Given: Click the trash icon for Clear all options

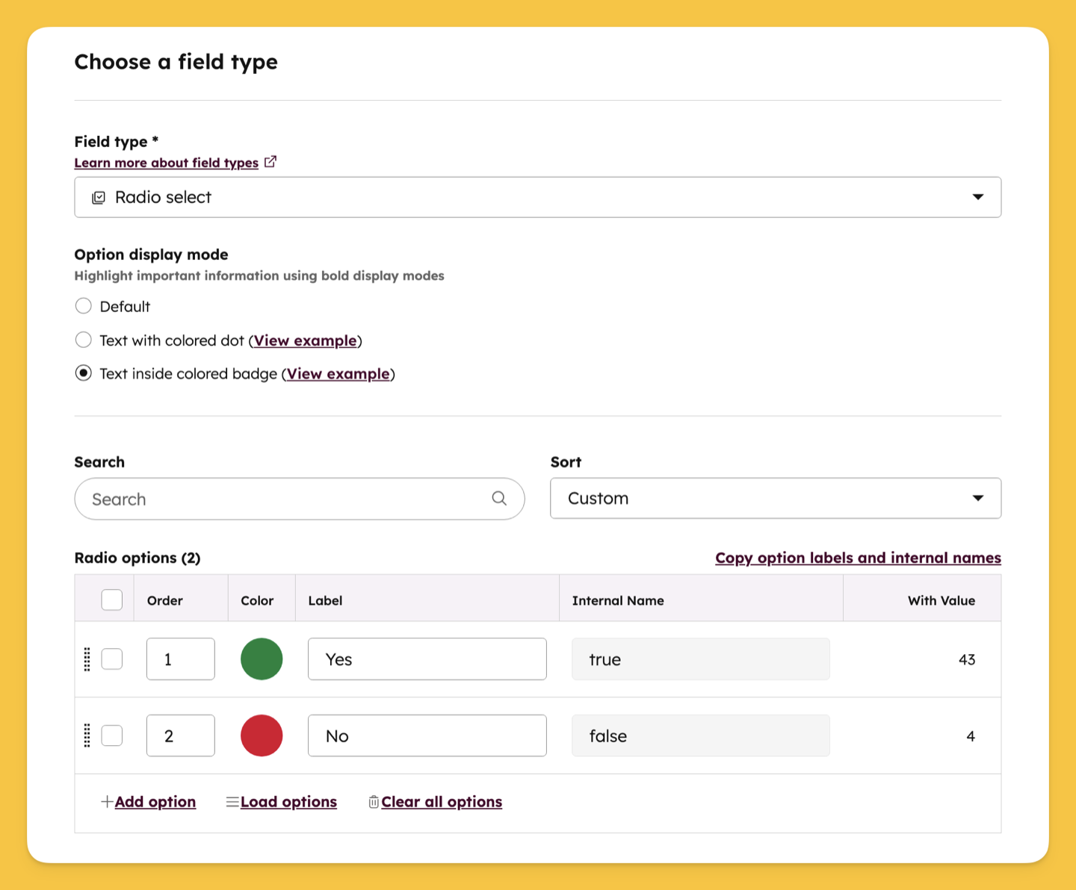Looking at the screenshot, I should point(374,801).
